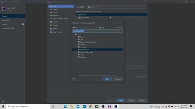
Task: Select Gradle project type
Action: (61, 12)
